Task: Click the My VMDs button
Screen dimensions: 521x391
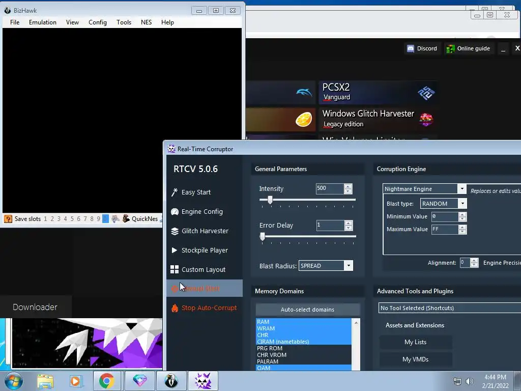Action: [x=415, y=359]
